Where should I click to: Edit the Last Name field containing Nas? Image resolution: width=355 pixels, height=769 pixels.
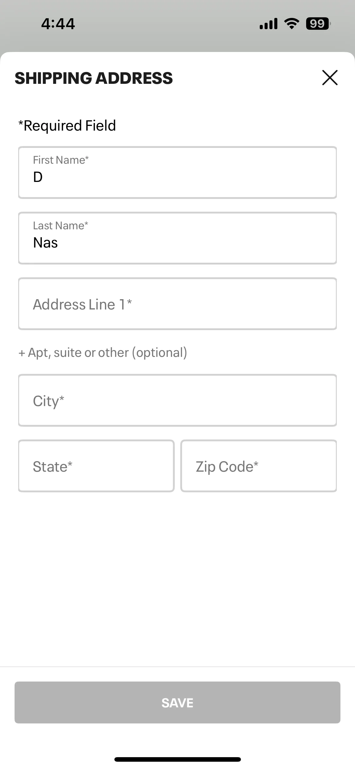click(x=177, y=238)
